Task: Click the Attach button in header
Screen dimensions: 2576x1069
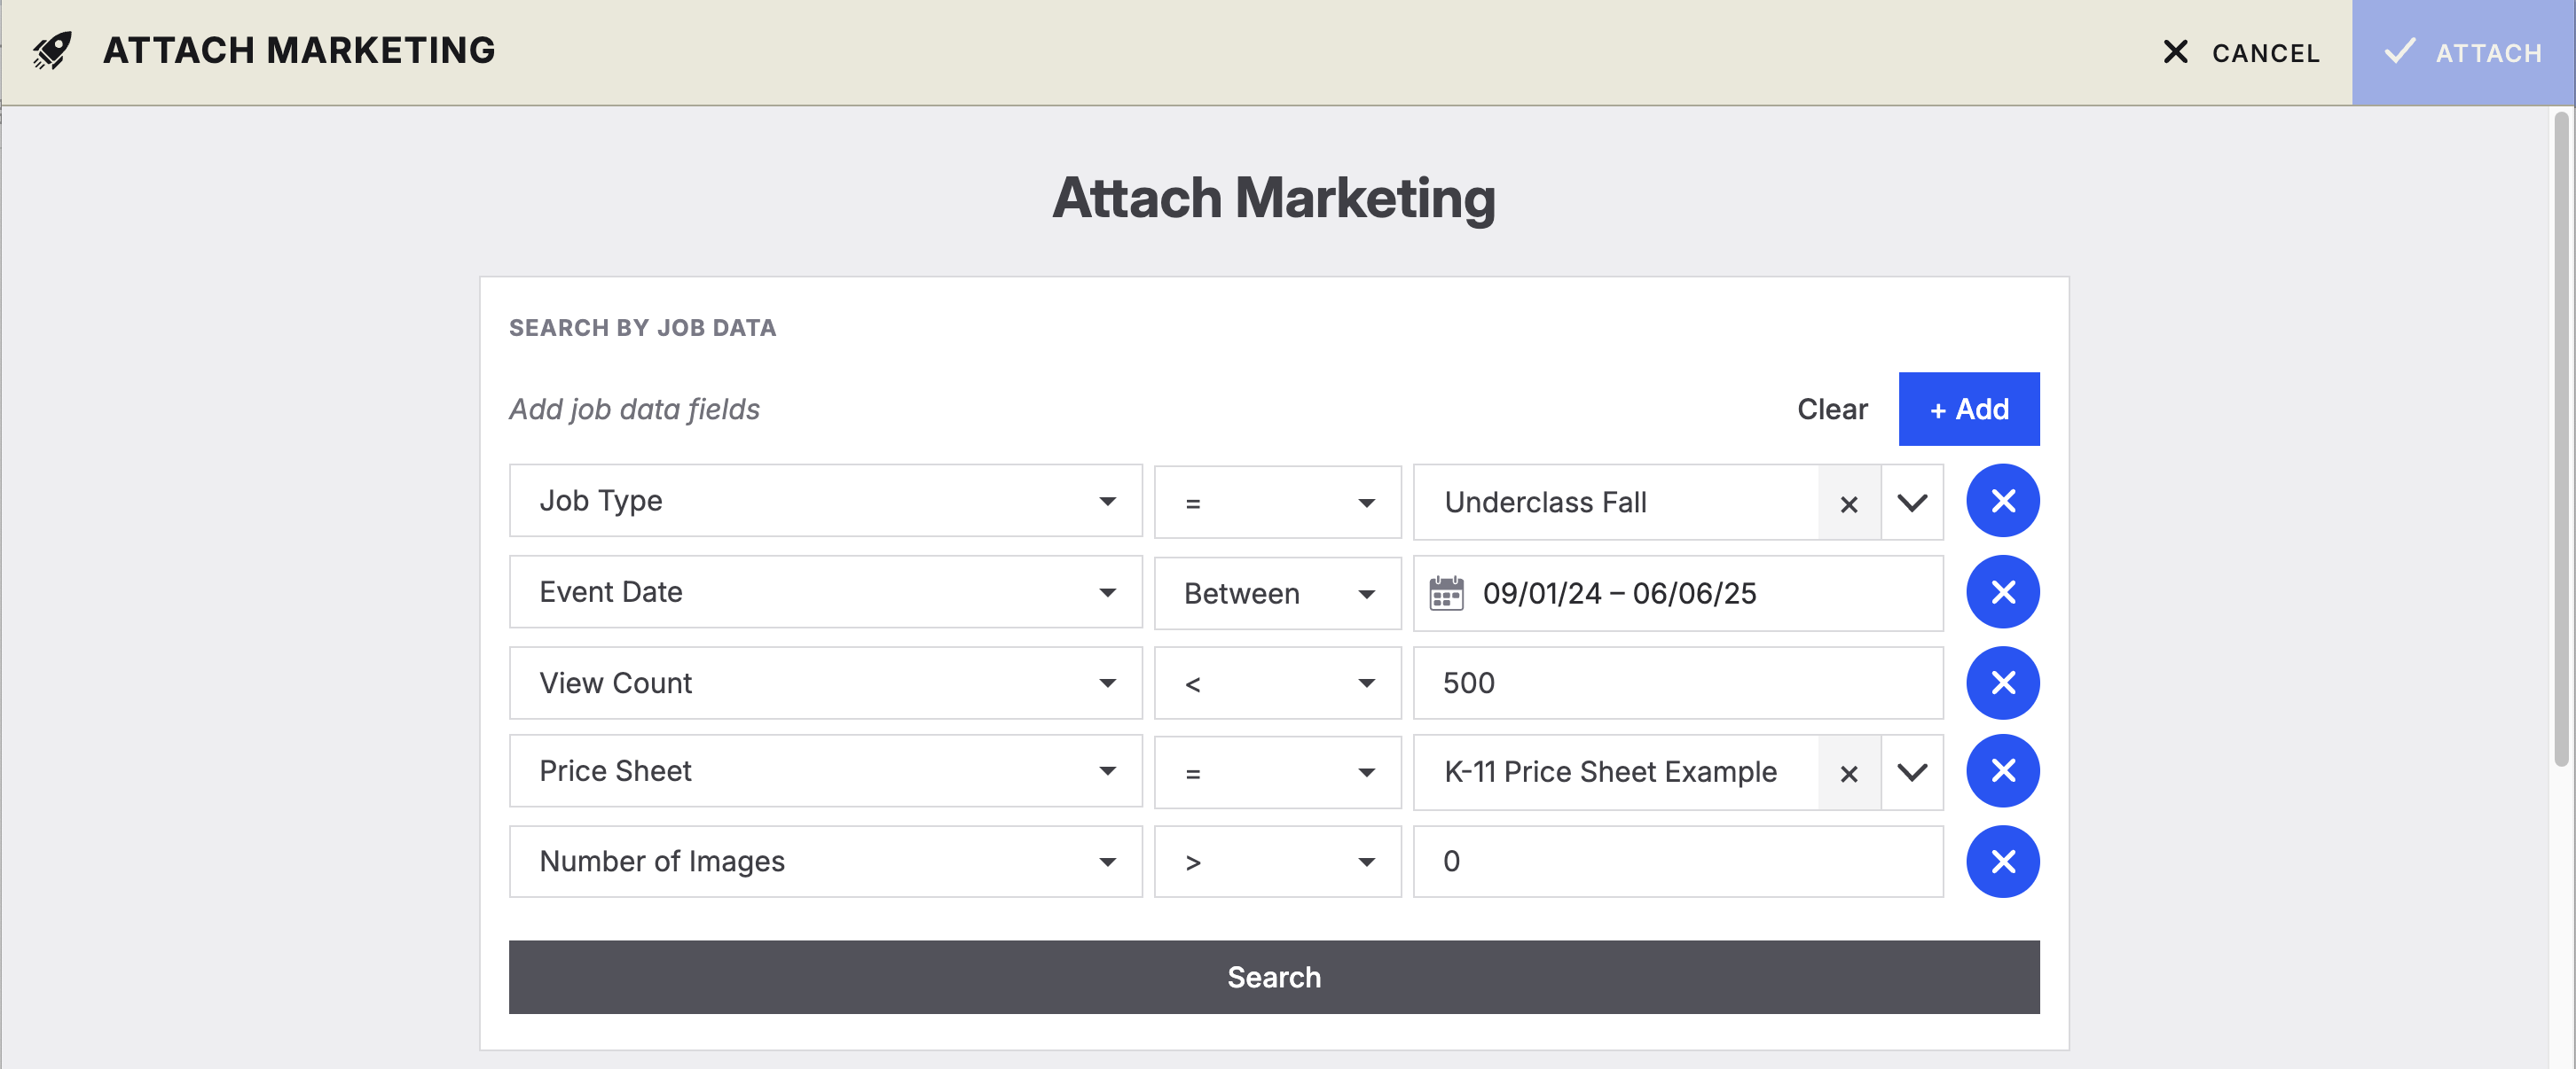Action: coord(2463,53)
